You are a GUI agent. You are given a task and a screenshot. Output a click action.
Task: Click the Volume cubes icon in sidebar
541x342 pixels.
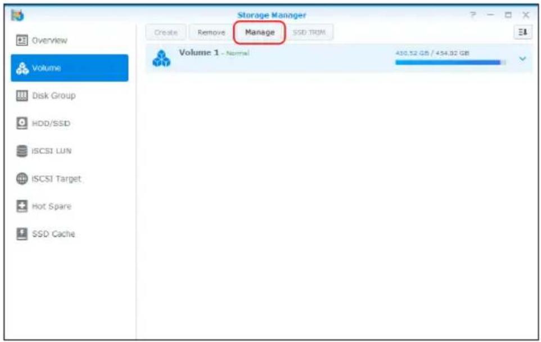coord(22,68)
